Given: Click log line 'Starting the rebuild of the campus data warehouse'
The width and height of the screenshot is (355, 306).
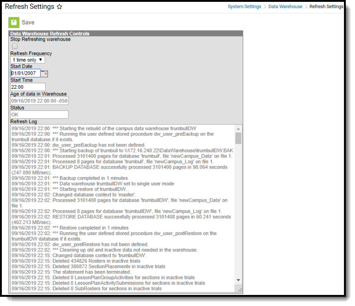Looking at the screenshot, I should [x=104, y=129].
